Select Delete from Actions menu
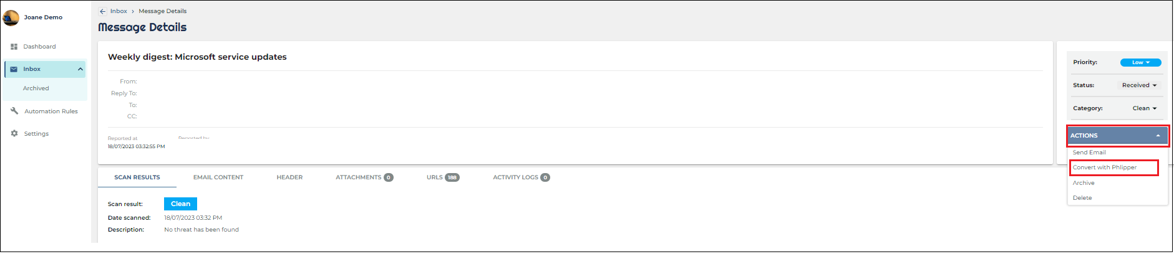The height and width of the screenshot is (254, 1174). click(1082, 198)
